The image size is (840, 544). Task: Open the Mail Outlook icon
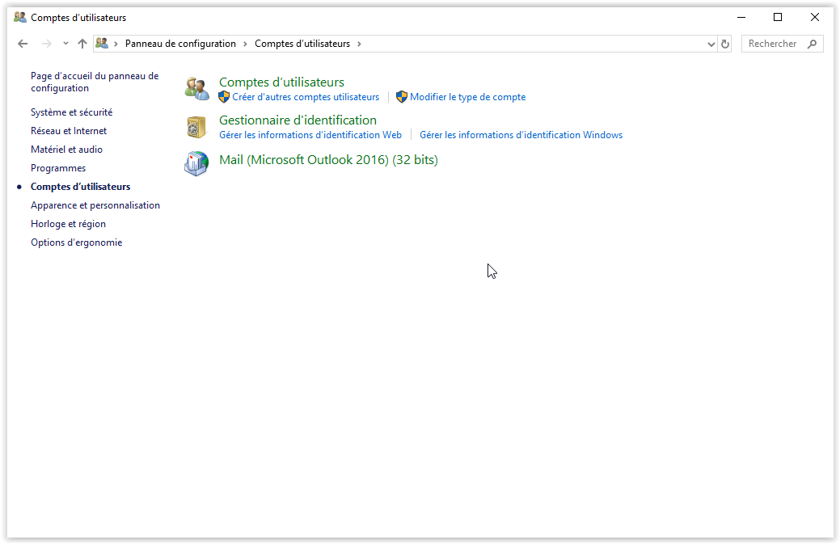pos(196,163)
